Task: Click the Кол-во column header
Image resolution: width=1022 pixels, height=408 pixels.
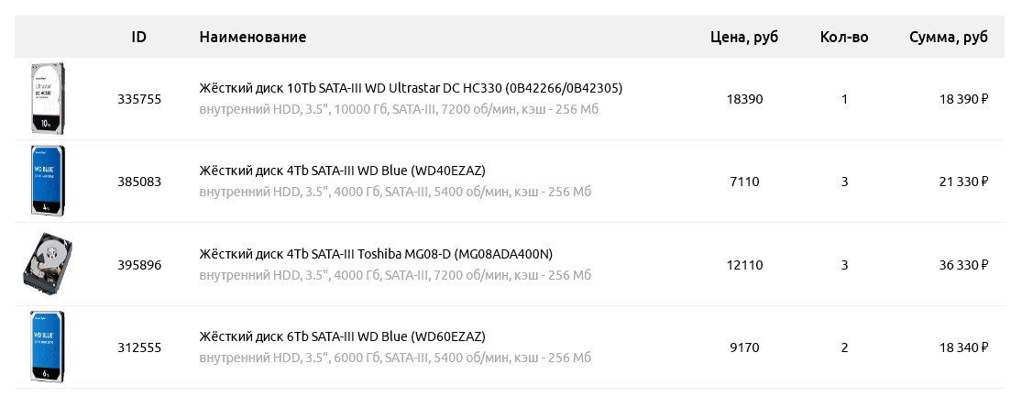Action: point(844,38)
